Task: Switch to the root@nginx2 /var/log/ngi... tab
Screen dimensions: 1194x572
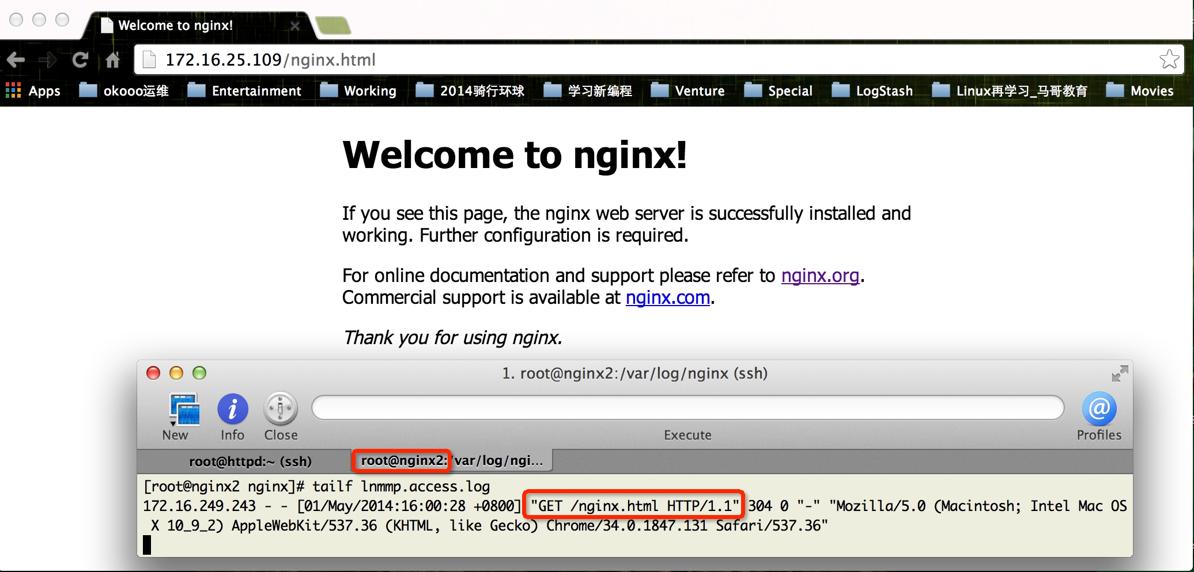Action: 452,460
